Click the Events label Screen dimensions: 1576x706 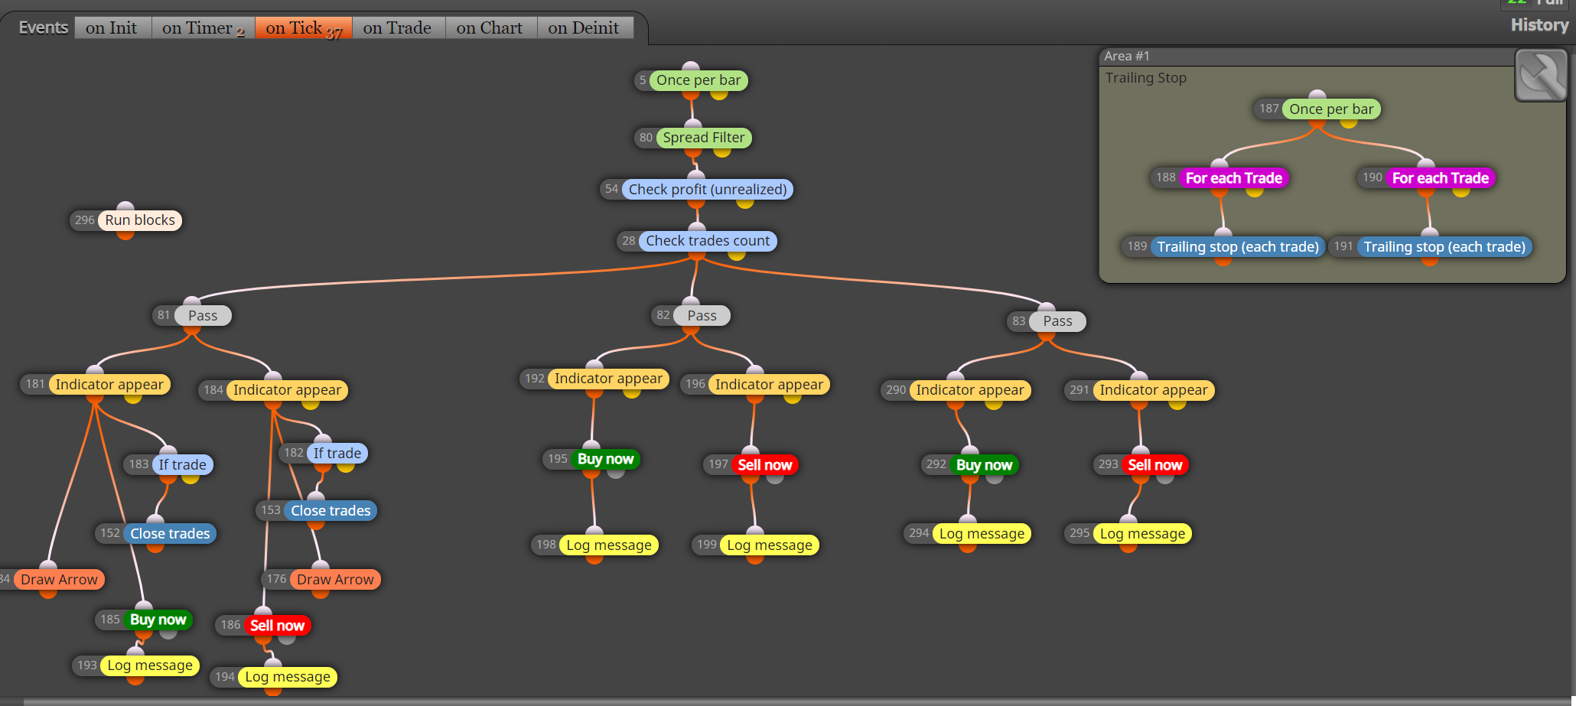tap(44, 28)
